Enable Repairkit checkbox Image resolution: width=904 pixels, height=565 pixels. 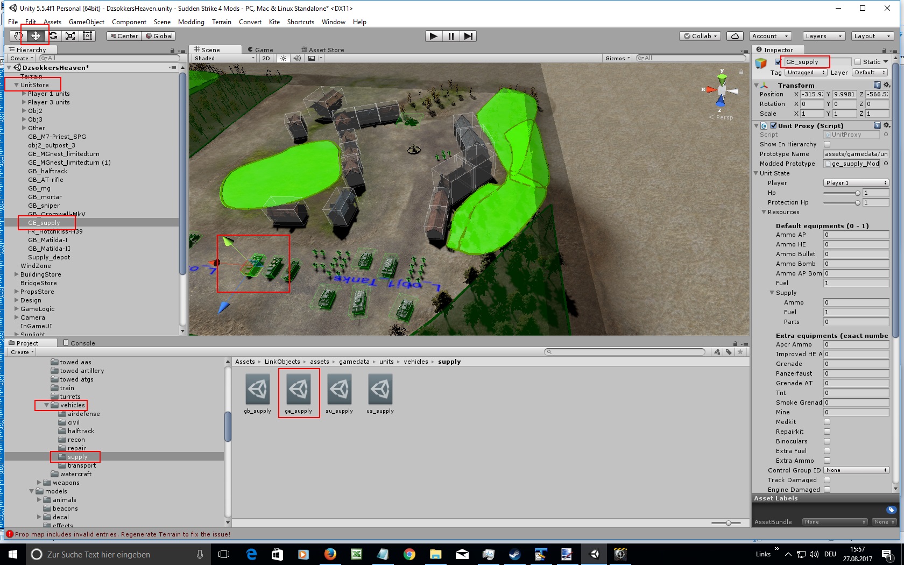pos(827,432)
